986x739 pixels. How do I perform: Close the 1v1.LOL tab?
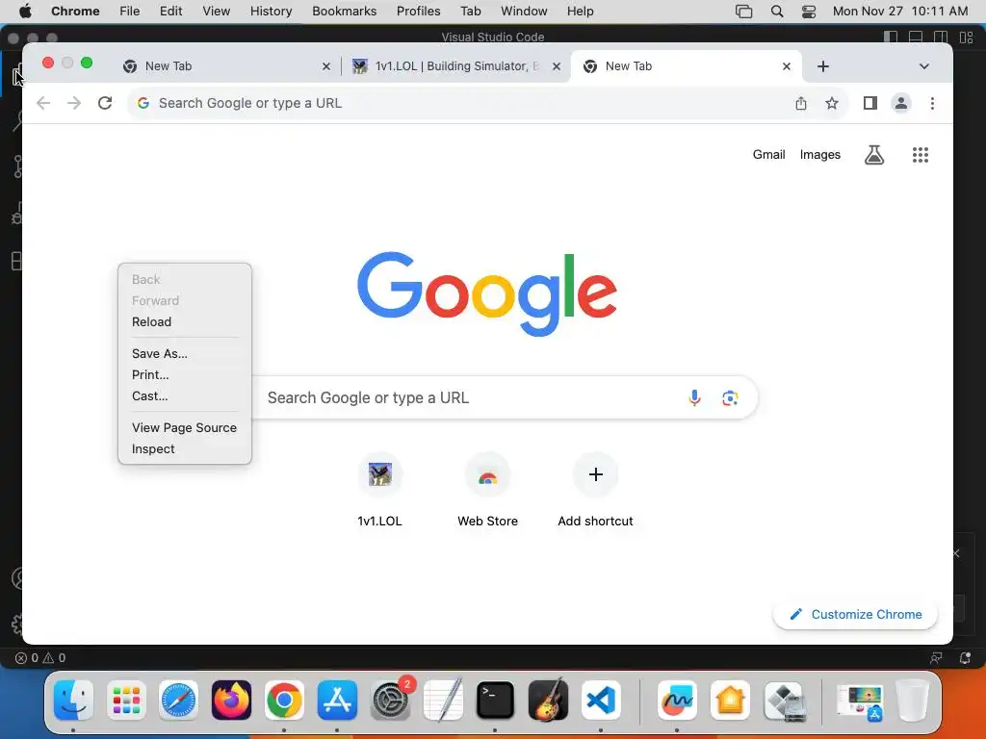pos(557,66)
